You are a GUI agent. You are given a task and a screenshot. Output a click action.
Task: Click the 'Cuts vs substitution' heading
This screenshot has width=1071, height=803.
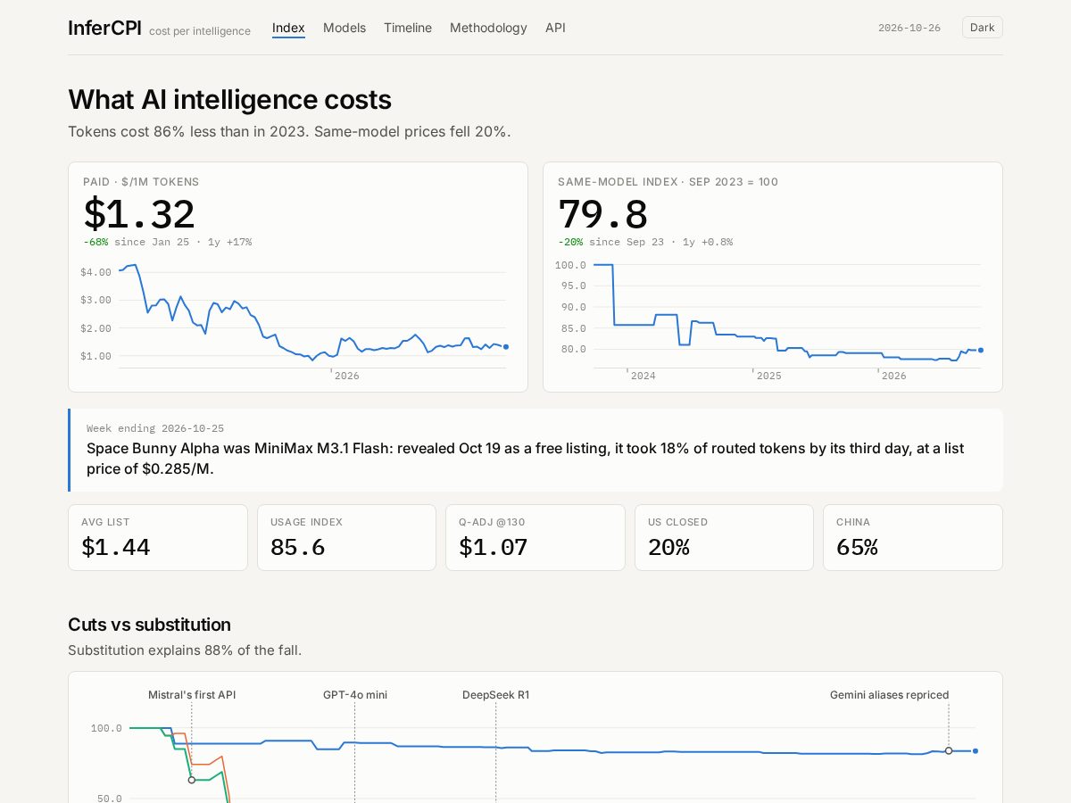[149, 625]
